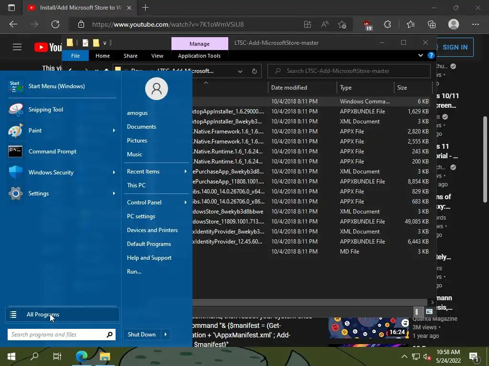Open the Explorer Home tab
Image resolution: width=489 pixels, height=366 pixels.
[103, 56]
